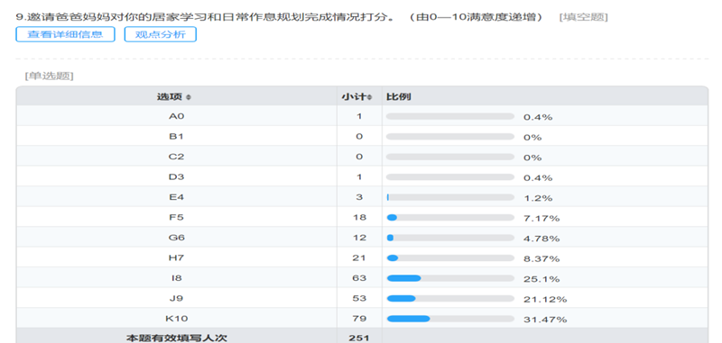Click the E4 progress bar
The height and width of the screenshot is (343, 722).
pyautogui.click(x=450, y=197)
